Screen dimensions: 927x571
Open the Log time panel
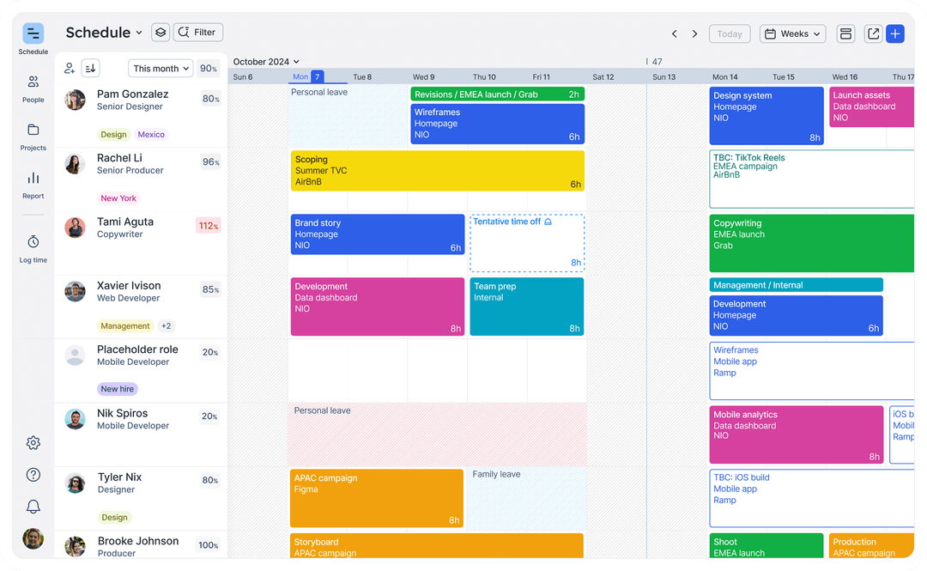[33, 246]
